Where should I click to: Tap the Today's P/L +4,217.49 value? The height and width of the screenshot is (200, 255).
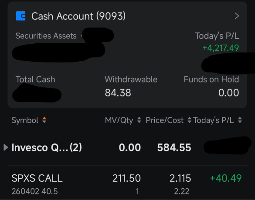click(x=221, y=48)
